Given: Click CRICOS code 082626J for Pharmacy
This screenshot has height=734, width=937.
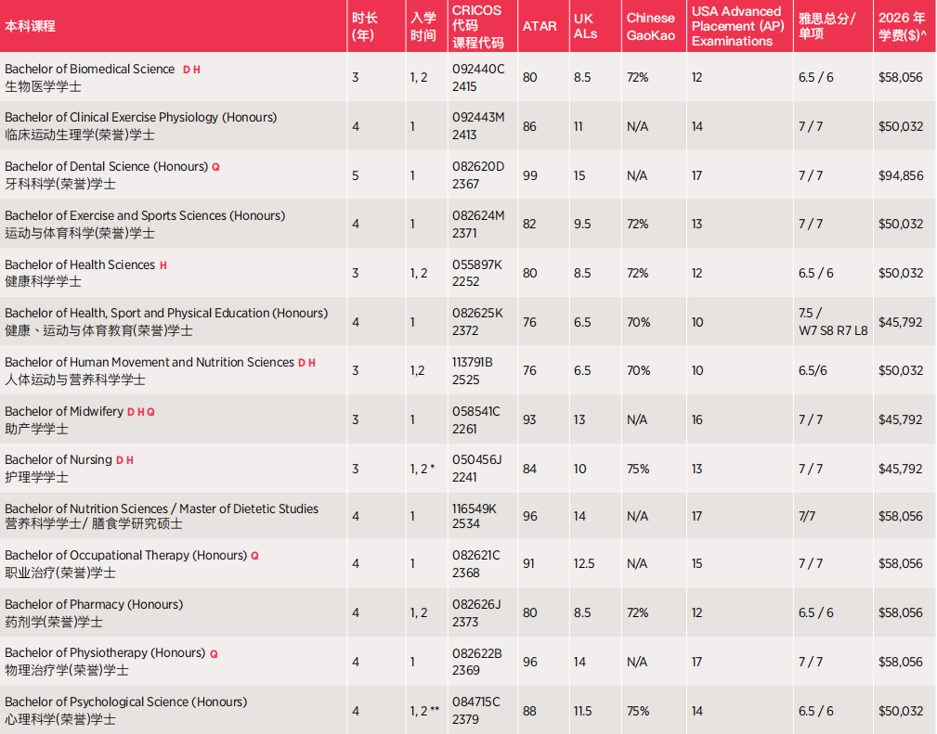Looking at the screenshot, I should (x=476, y=604).
